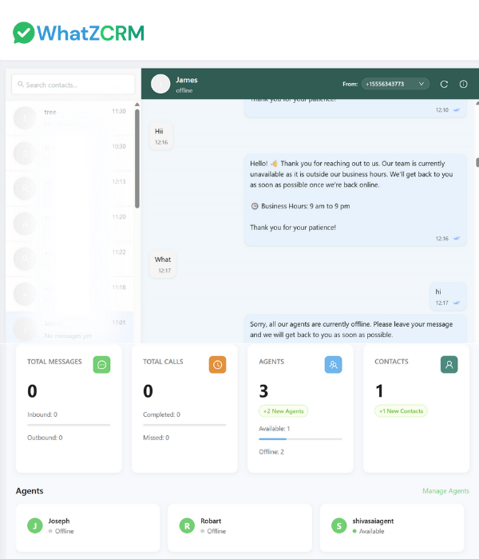
Task: Click the Search contacts input field
Action: pyautogui.click(x=73, y=85)
